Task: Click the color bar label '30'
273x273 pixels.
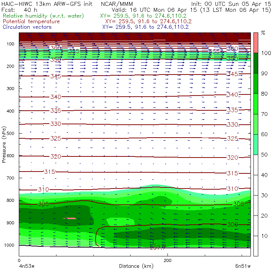Action: pos(264,196)
